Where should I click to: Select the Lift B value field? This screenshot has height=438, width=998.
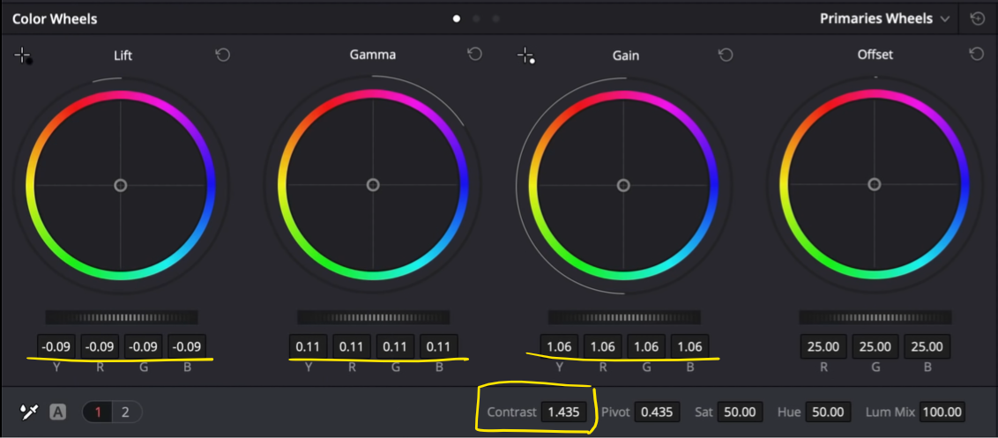187,347
